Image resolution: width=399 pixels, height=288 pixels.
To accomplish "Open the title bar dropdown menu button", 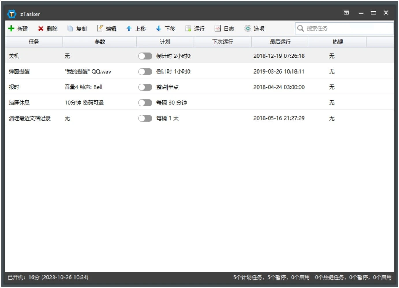I will 346,13.
